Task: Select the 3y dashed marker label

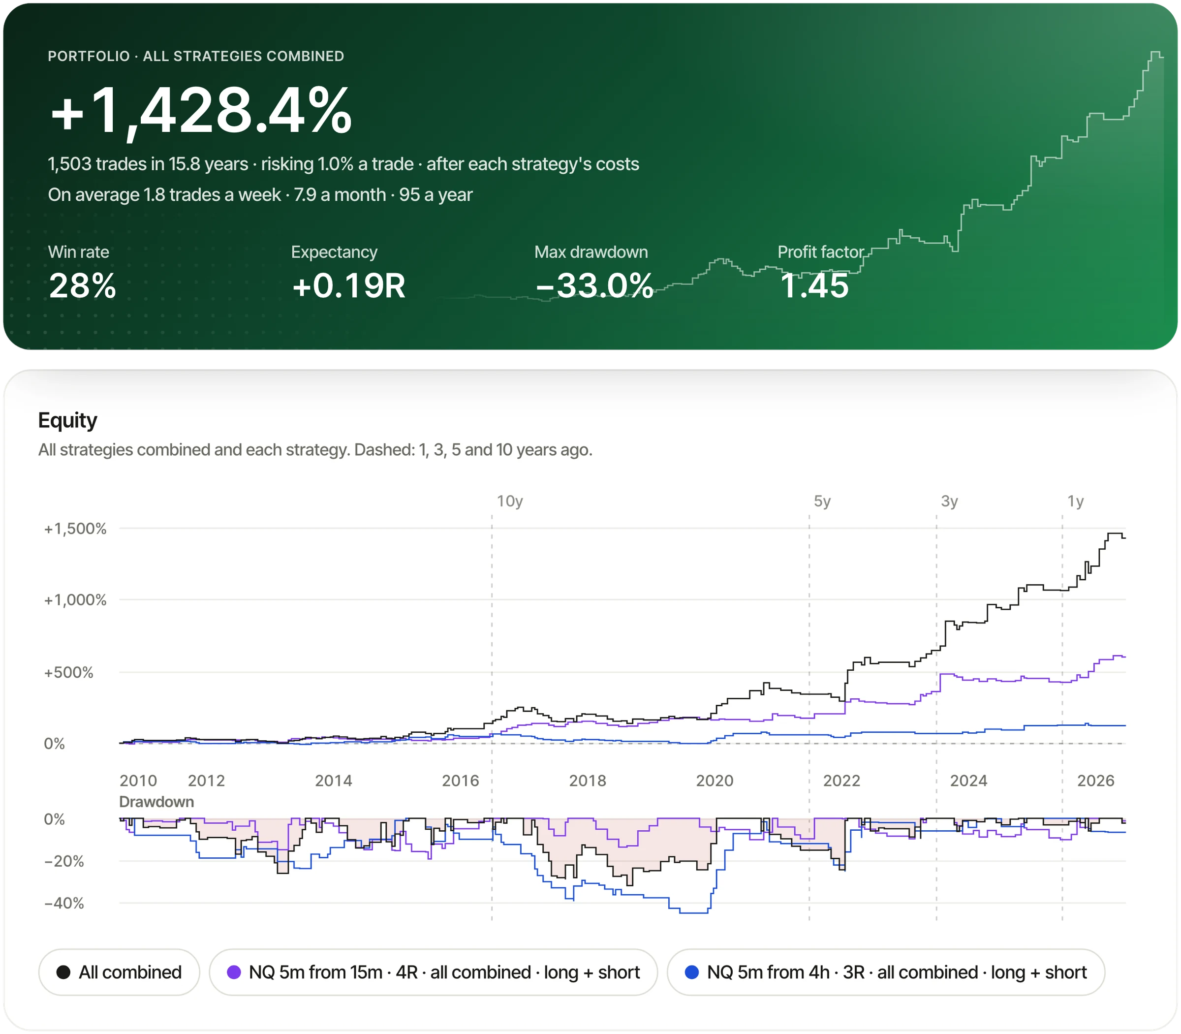Action: click(x=949, y=501)
